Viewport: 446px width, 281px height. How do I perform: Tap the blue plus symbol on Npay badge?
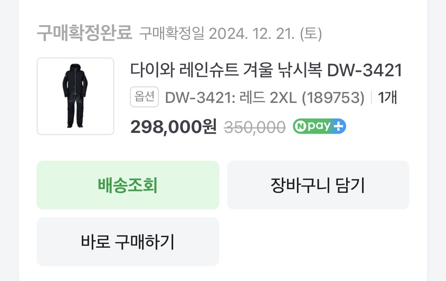(339, 127)
